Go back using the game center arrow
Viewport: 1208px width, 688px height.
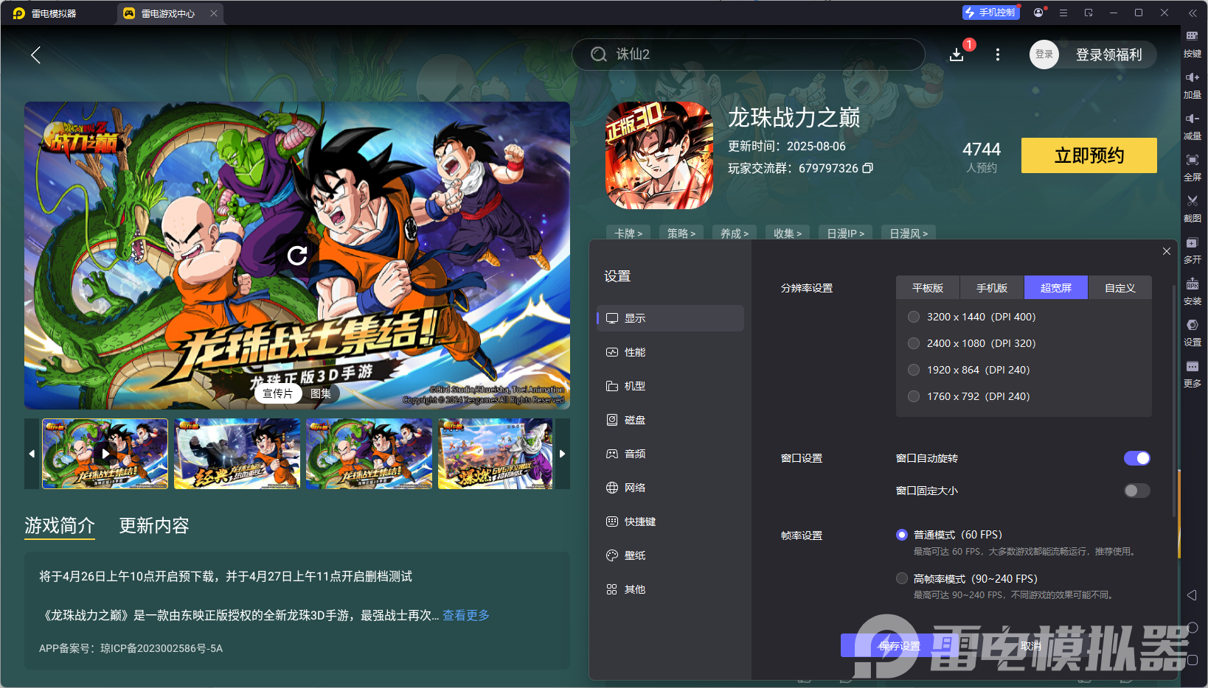click(x=35, y=55)
